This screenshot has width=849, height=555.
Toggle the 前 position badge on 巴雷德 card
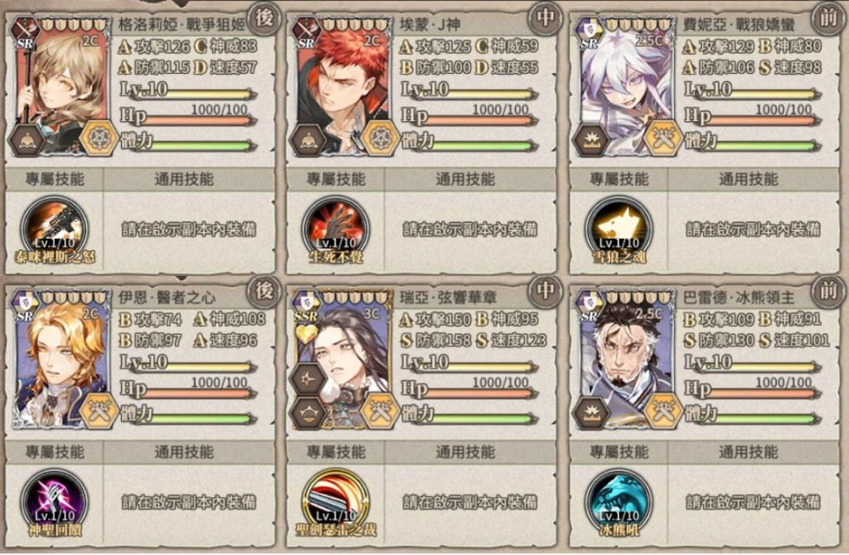tap(828, 291)
